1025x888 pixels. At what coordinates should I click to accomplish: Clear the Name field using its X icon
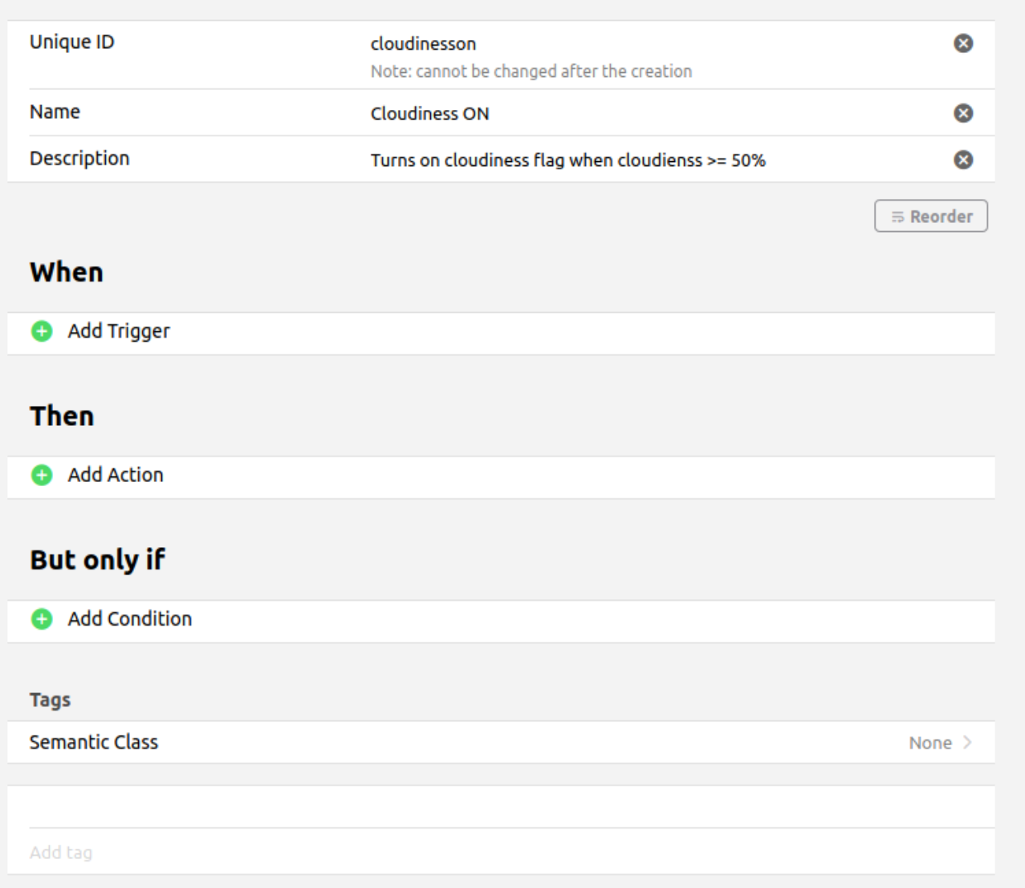[963, 113]
